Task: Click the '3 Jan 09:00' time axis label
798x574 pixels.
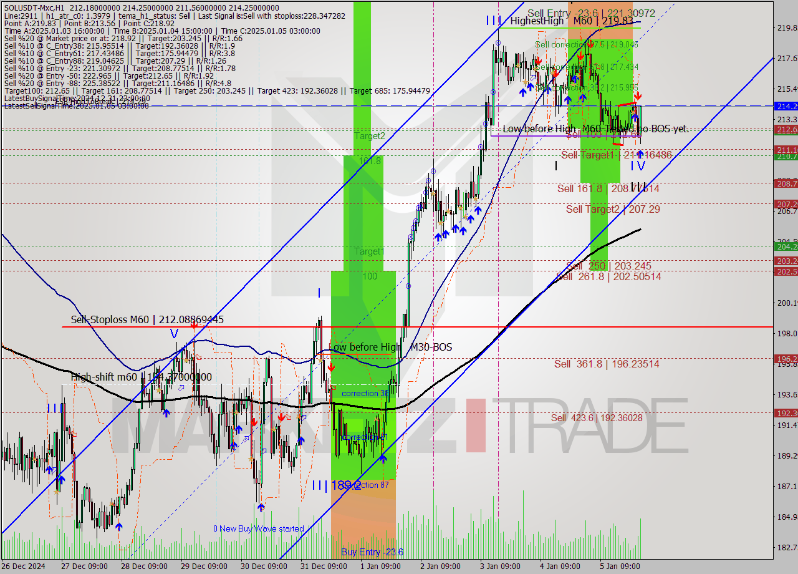Action: pyautogui.click(x=500, y=567)
